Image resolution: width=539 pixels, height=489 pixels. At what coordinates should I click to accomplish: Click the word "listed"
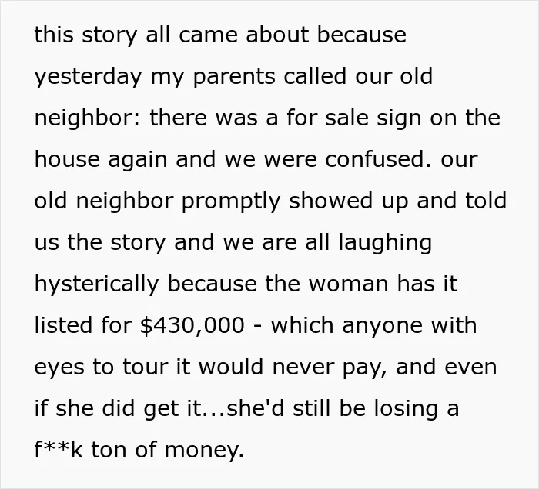[x=64, y=324]
